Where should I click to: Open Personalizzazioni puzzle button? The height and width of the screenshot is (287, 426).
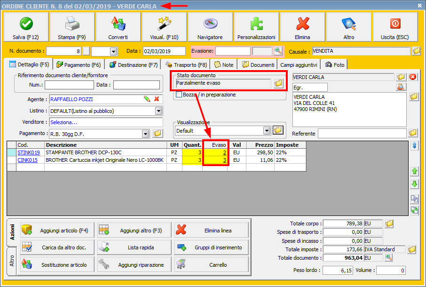[x=256, y=27]
